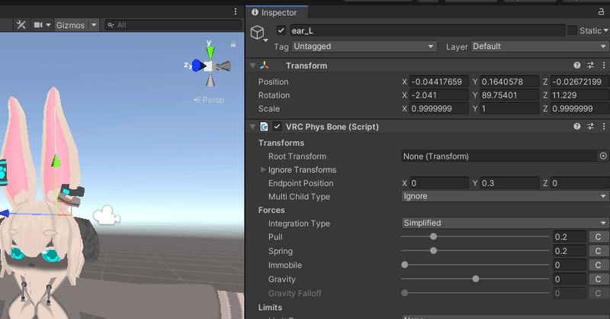Click the Gravity value field
The width and height of the screenshot is (610, 319).
click(x=570, y=279)
